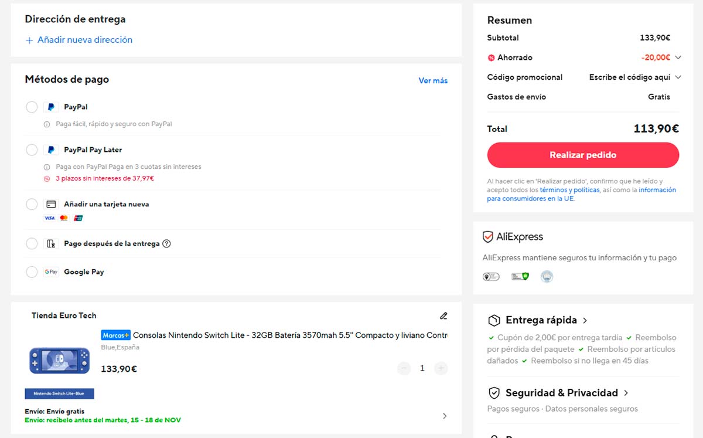Click the Entrega rápida package icon
Image resolution: width=703 pixels, height=438 pixels.
point(494,320)
